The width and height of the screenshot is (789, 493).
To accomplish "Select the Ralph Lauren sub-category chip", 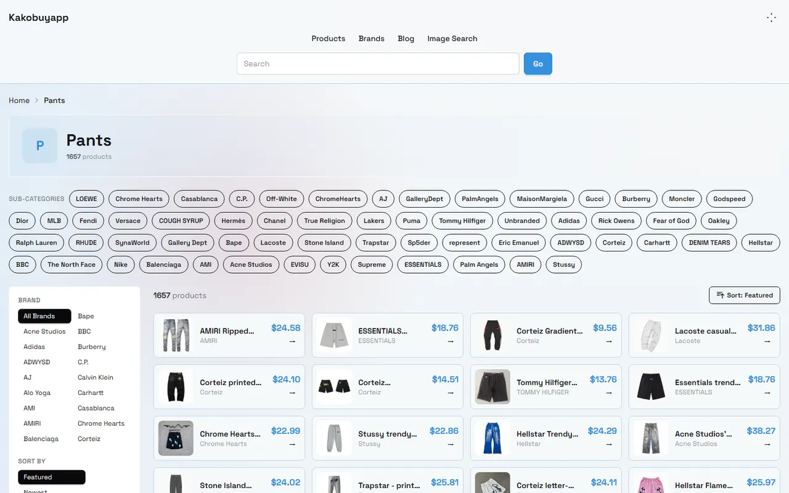I will (36, 243).
